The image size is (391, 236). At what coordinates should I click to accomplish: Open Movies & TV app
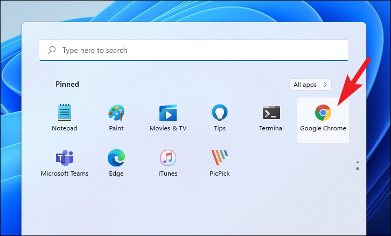tap(168, 118)
